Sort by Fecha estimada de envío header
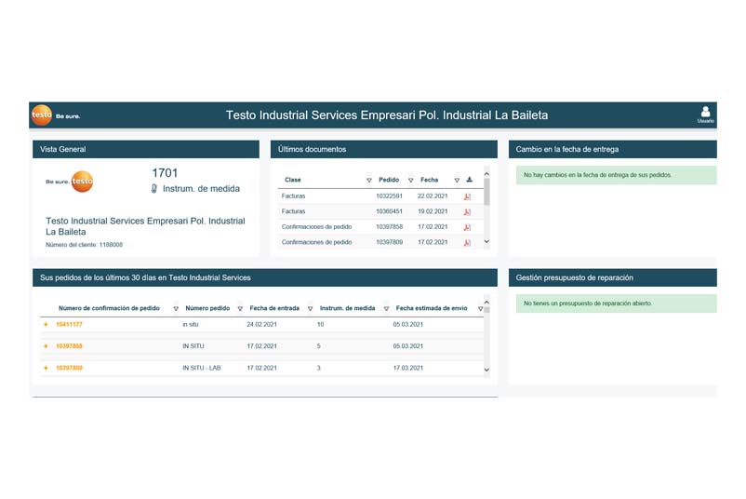The height and width of the screenshot is (499, 746). click(432, 308)
